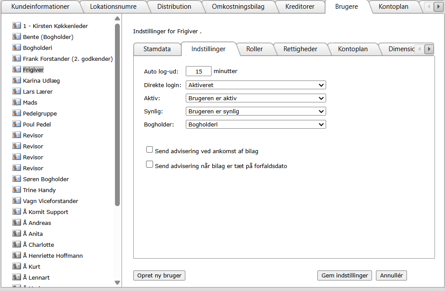Open the partially shown Dimensio tab
The height and width of the screenshot is (291, 445).
coord(401,49)
